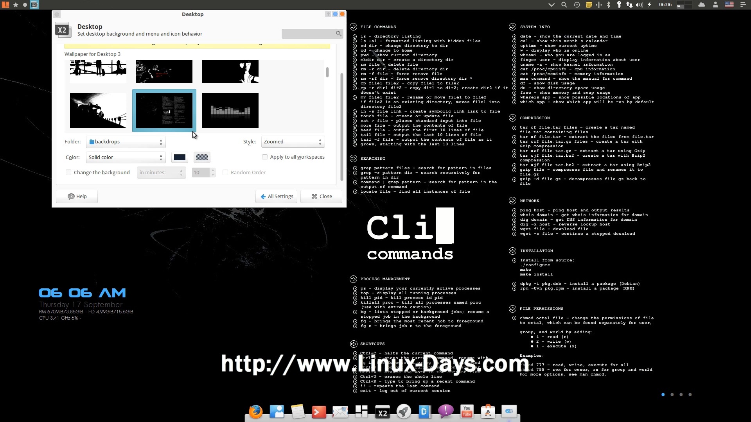Open the 'in minutes:' interval dropdown
The image size is (751, 422).
coord(161,172)
